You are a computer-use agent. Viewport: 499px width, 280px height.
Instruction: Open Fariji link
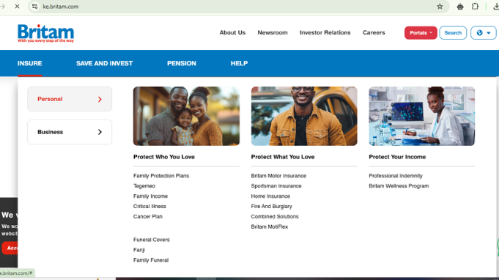(139, 250)
